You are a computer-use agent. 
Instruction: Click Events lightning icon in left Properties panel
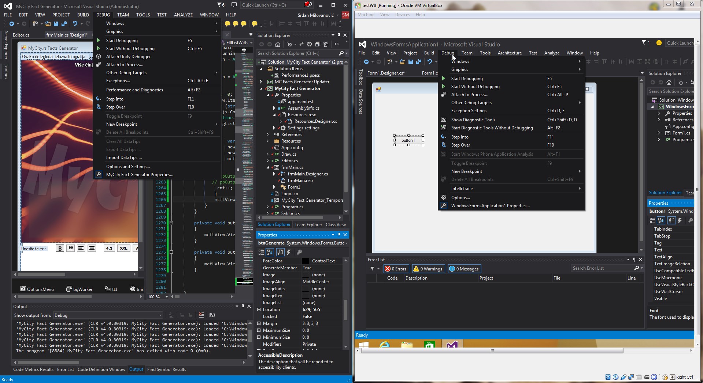(x=289, y=252)
